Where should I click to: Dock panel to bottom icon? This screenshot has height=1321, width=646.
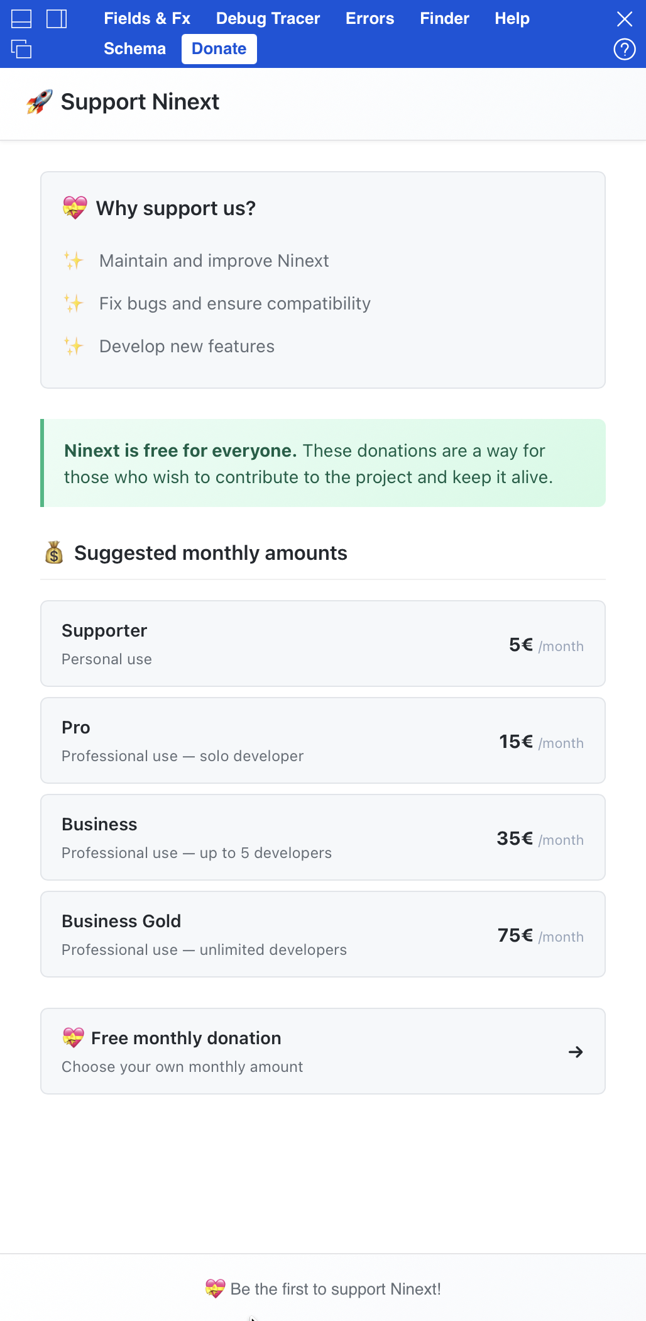coord(21,19)
